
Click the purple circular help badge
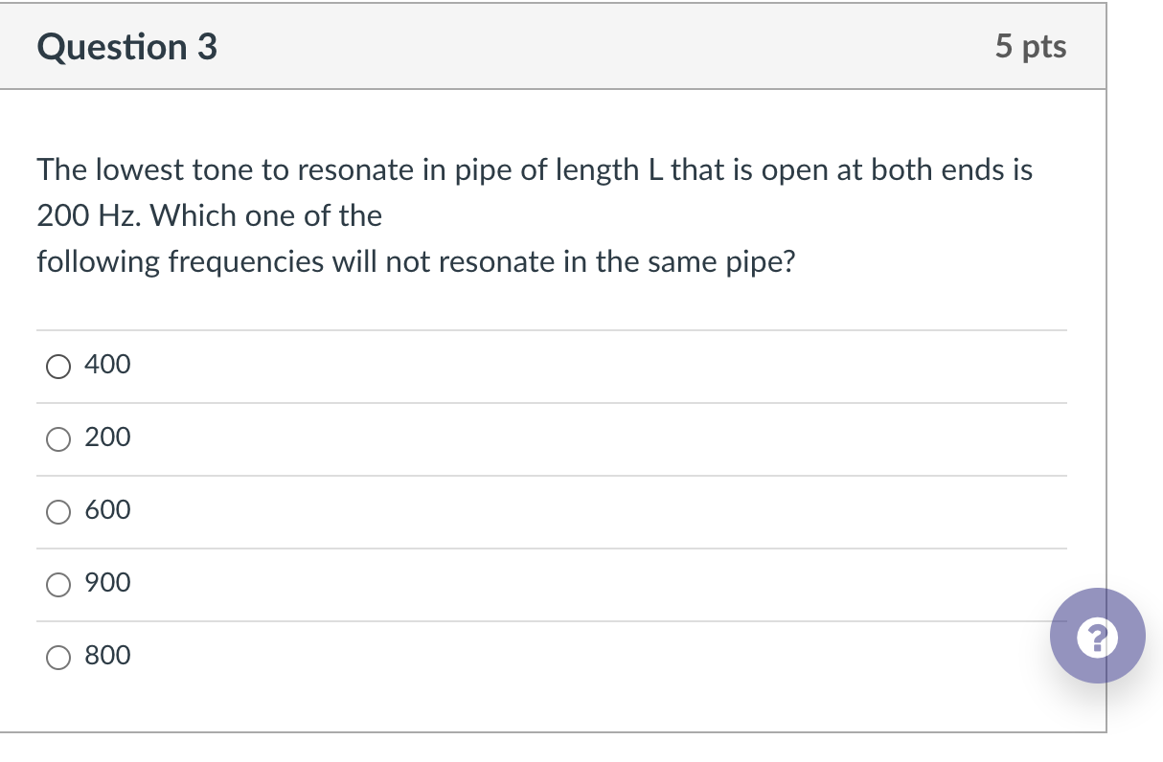(x=1098, y=636)
